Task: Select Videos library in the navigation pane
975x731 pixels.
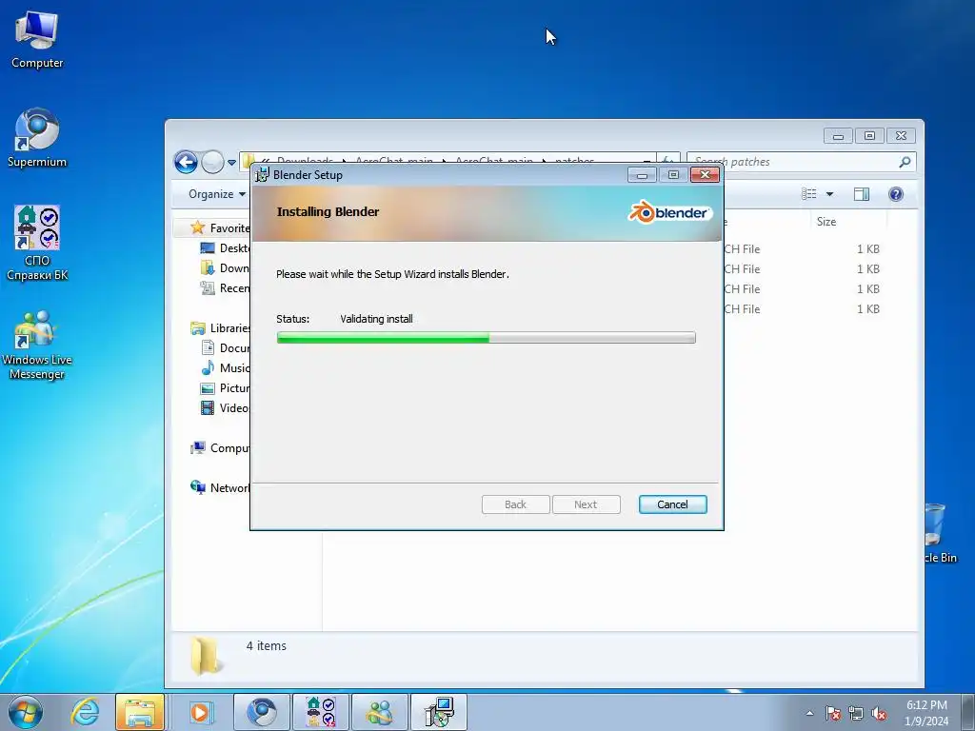Action: click(225, 408)
